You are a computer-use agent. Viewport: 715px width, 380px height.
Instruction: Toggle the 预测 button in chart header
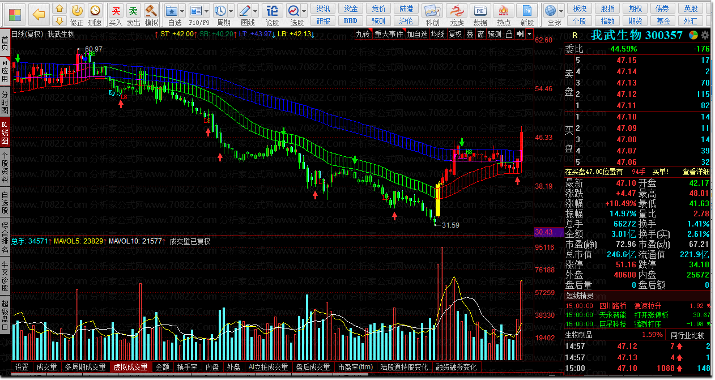pos(495,34)
